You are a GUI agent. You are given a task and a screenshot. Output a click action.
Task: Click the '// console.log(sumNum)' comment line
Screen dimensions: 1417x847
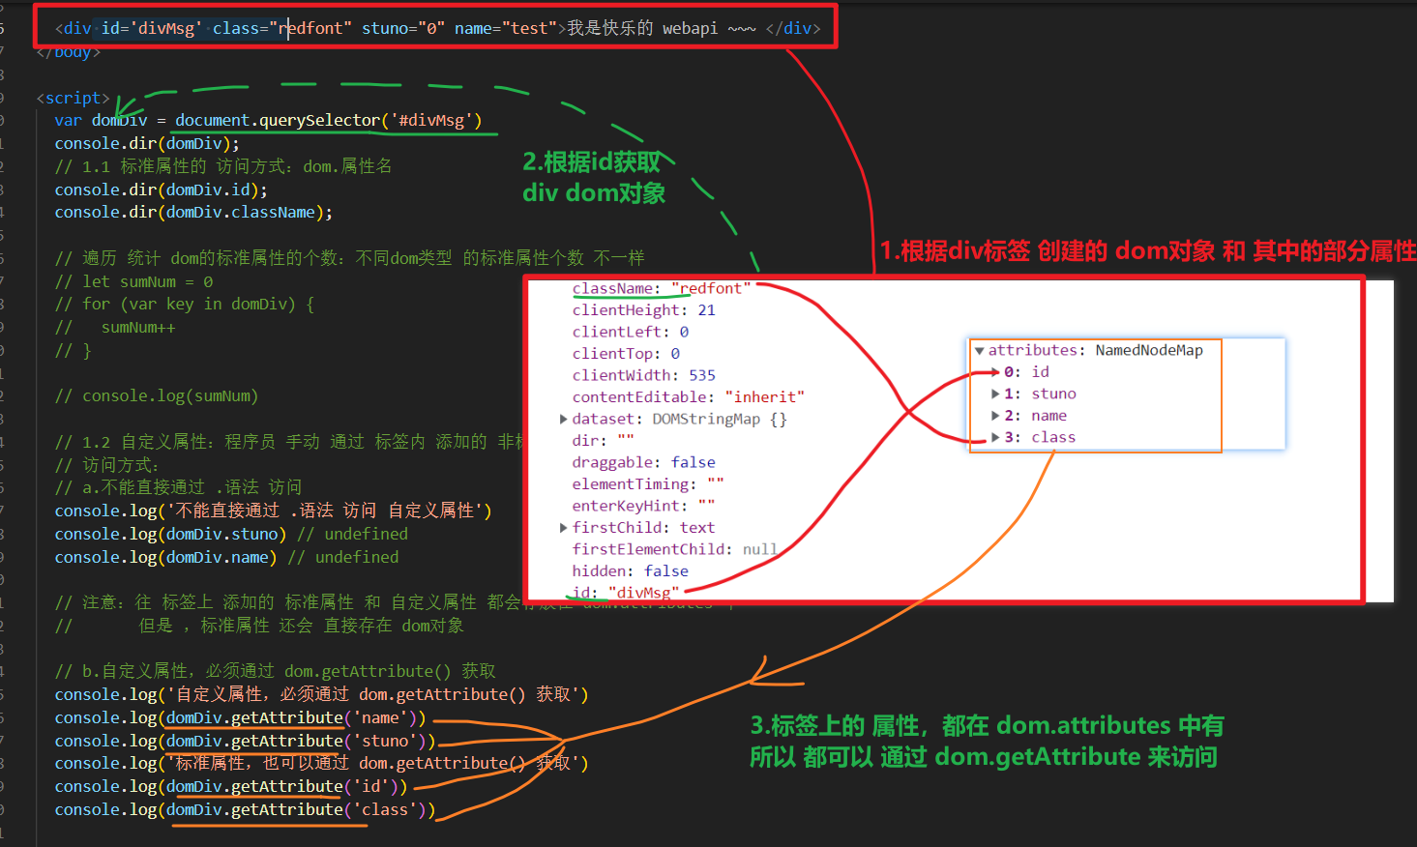point(157,395)
